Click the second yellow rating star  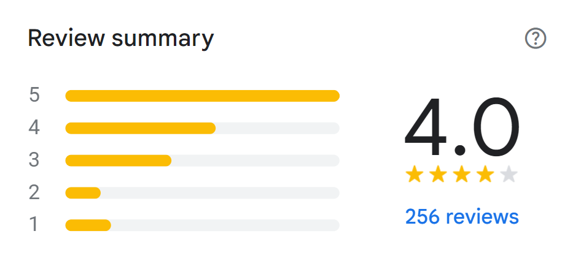click(438, 175)
